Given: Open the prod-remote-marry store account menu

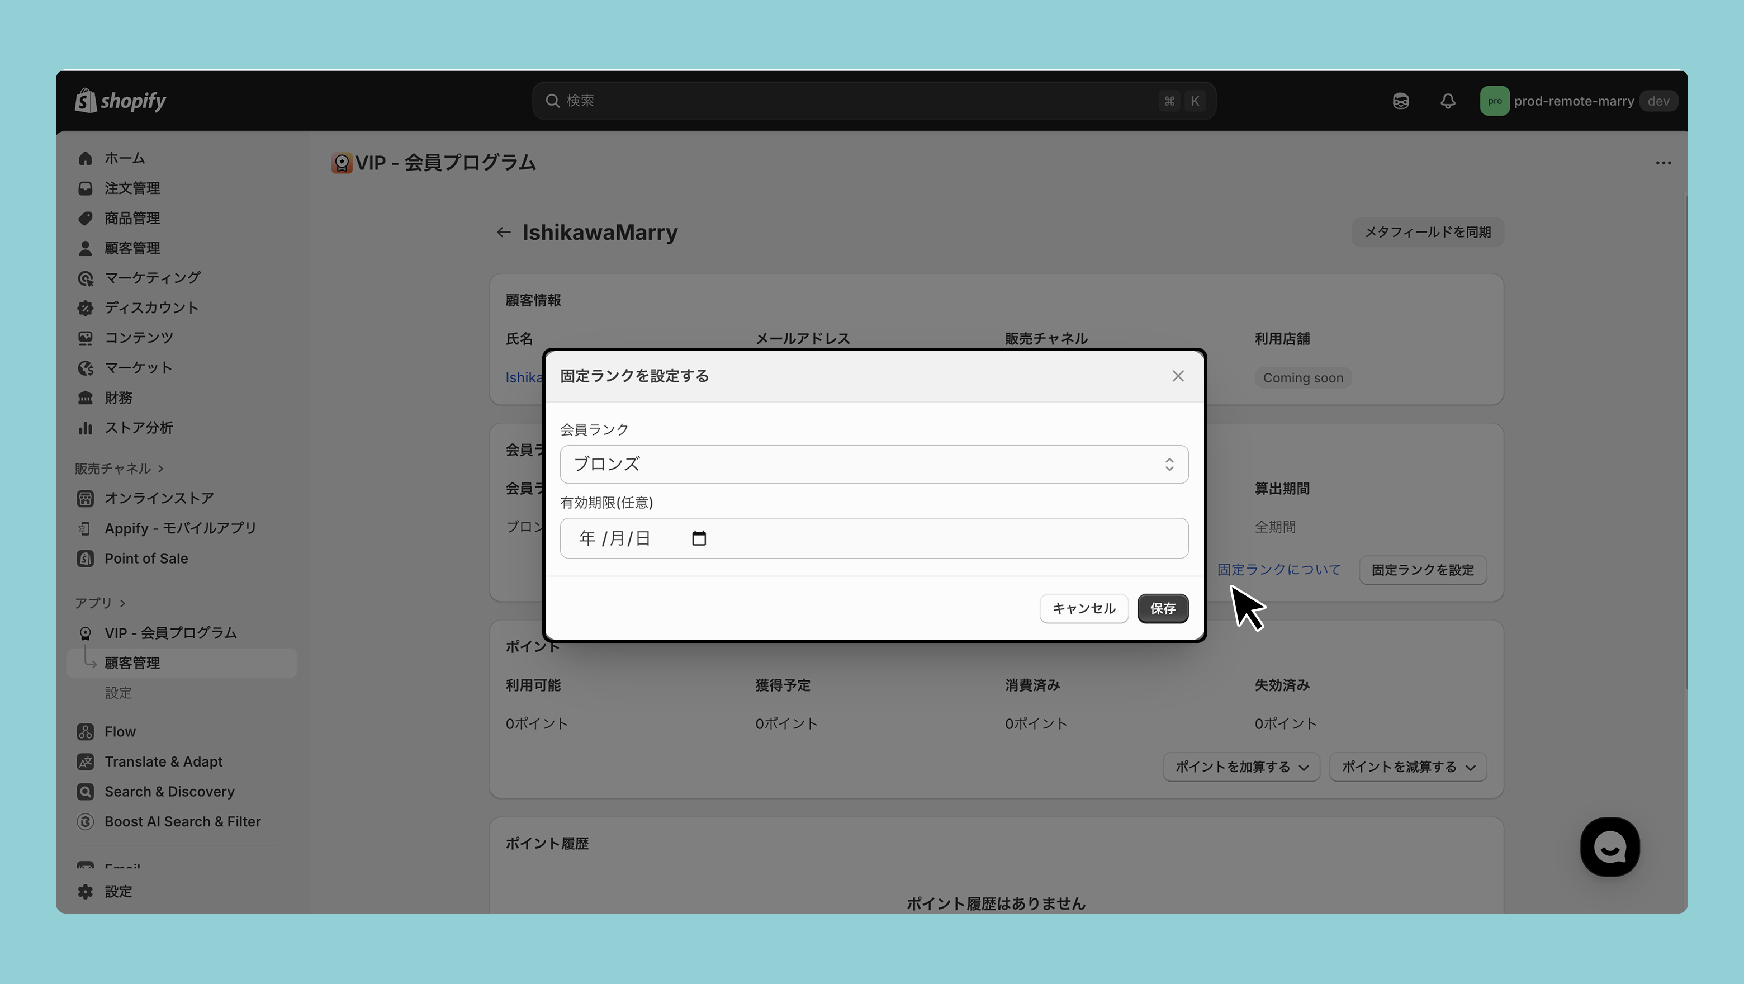Looking at the screenshot, I should pos(1574,101).
